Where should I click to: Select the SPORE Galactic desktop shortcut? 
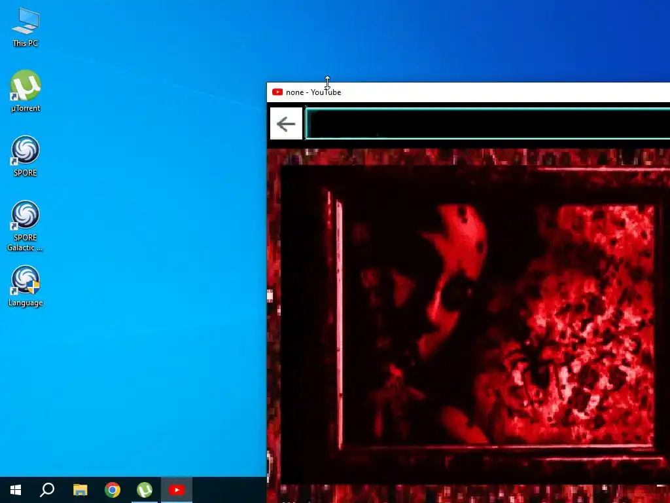click(26, 225)
